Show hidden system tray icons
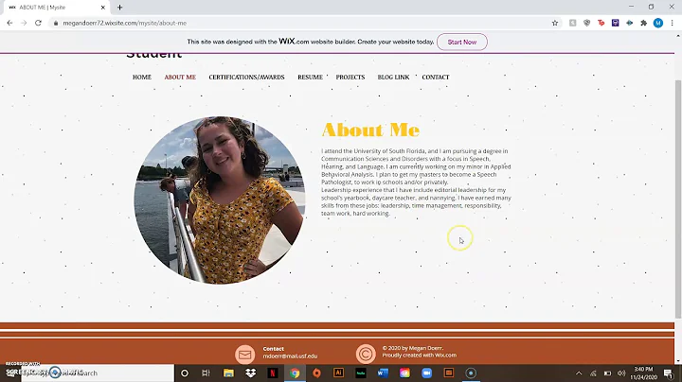The width and height of the screenshot is (682, 382). click(x=579, y=373)
